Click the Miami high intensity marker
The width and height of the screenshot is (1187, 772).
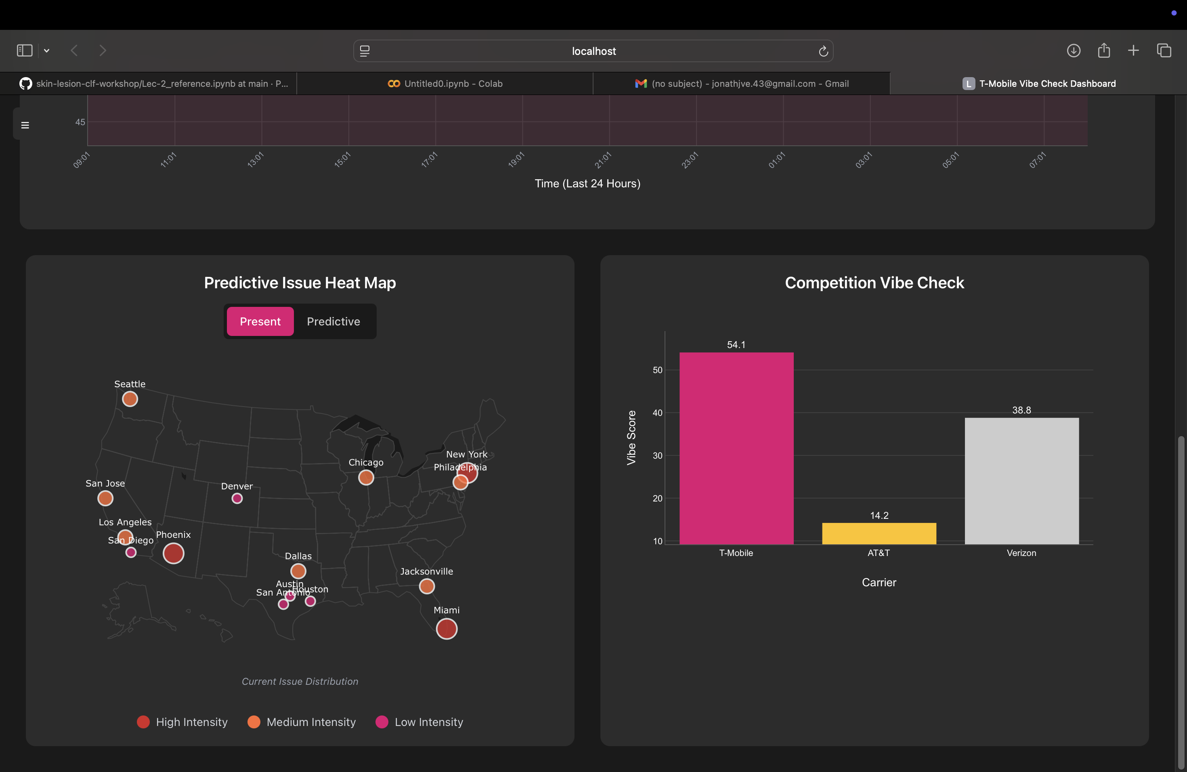point(447,629)
